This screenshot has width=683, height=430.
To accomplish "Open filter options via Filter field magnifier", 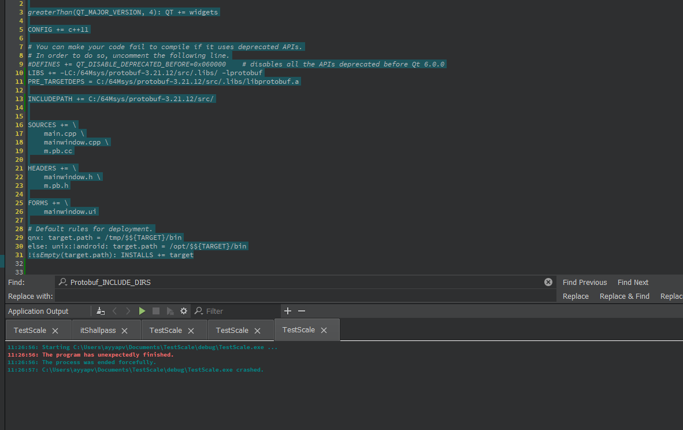I will 199,311.
